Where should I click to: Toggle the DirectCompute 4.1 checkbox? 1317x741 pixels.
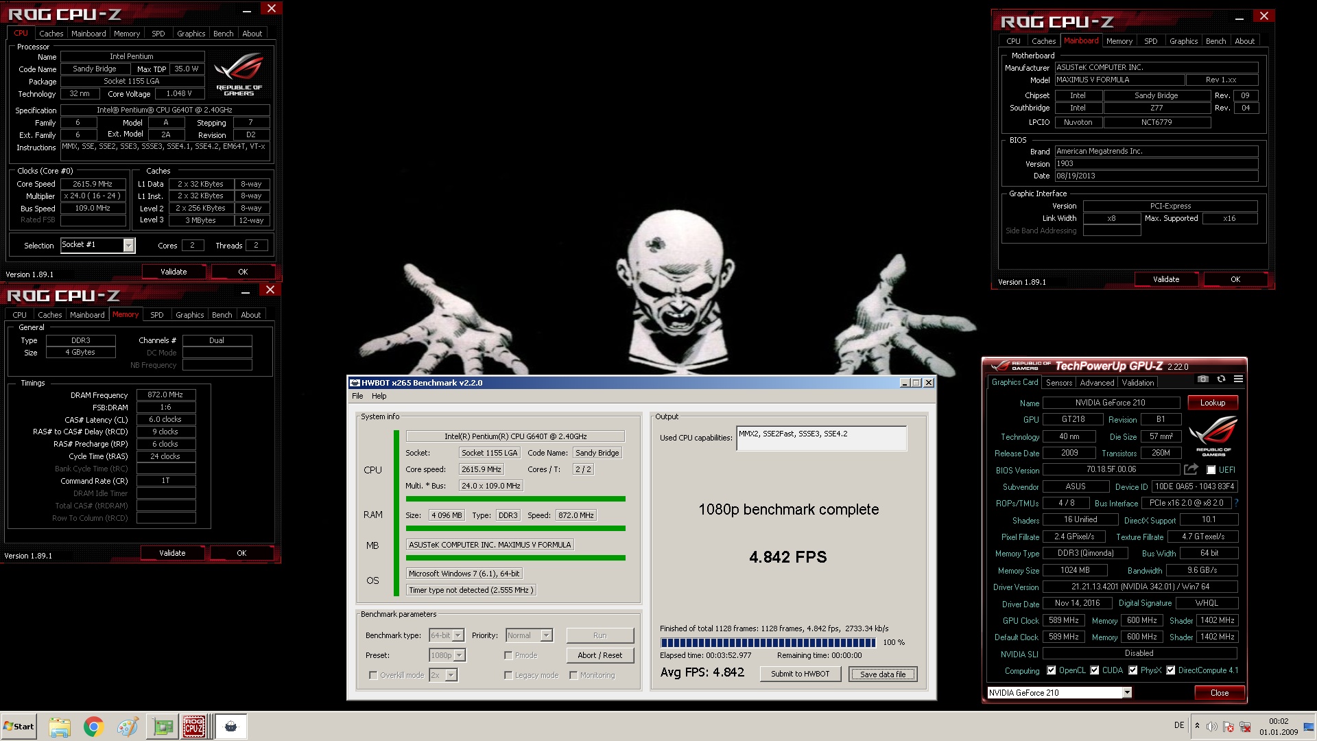pos(1171,670)
